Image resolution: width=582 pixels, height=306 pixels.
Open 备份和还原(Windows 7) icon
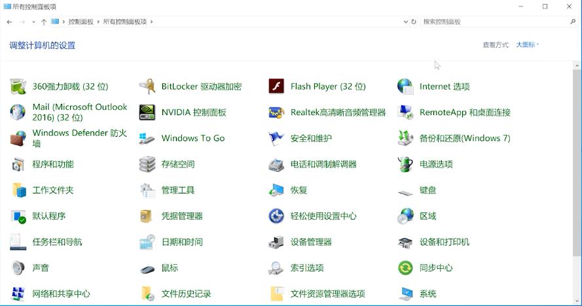(405, 139)
